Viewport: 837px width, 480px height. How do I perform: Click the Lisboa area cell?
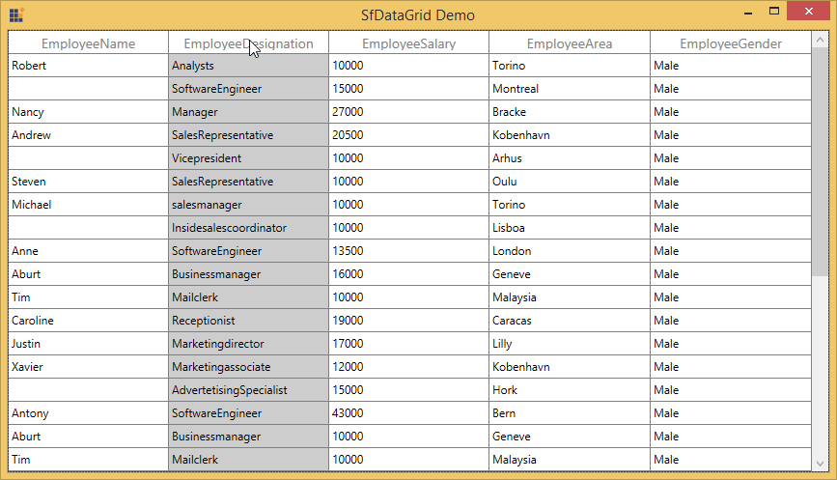pyautogui.click(x=569, y=228)
